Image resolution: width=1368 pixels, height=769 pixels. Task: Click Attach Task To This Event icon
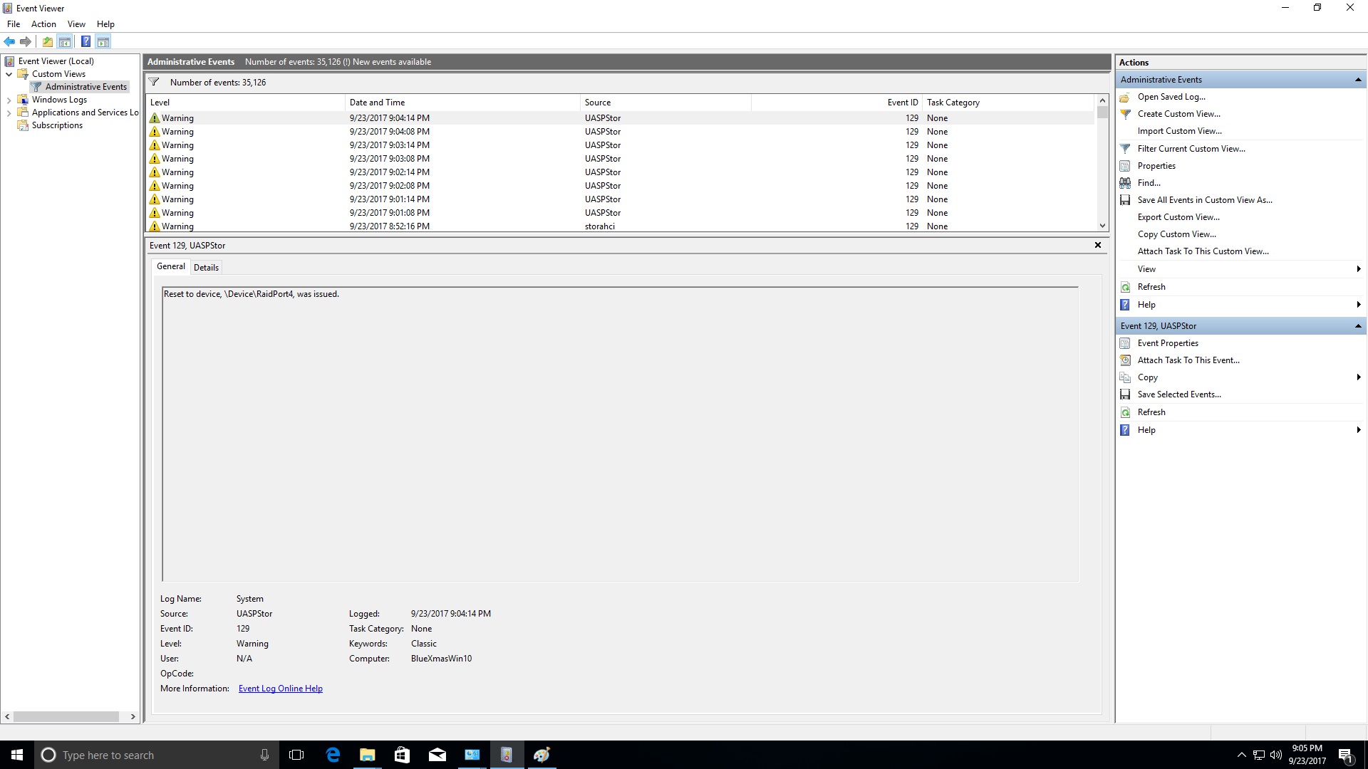coord(1125,360)
